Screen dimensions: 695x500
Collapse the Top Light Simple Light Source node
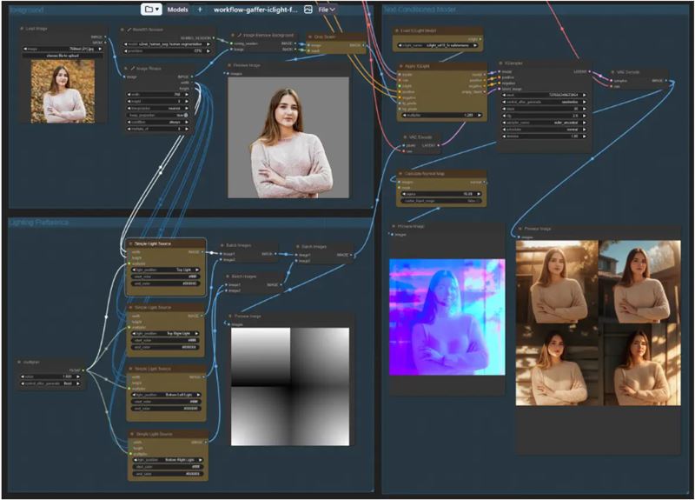coord(130,243)
